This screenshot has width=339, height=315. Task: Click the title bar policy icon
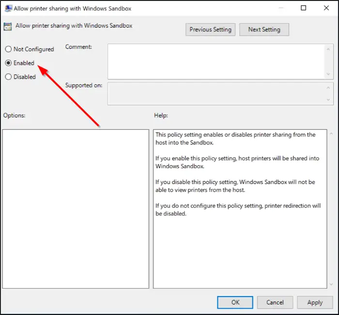[8, 8]
